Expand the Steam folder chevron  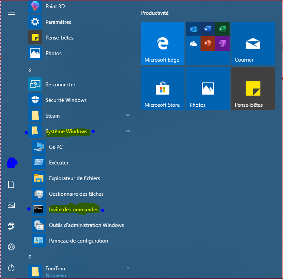[x=128, y=115]
